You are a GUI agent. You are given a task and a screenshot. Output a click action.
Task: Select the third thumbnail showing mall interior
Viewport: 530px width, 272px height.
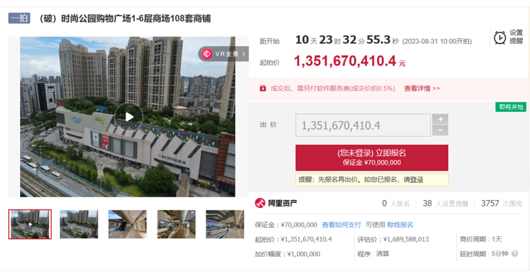pyautogui.click(x=128, y=224)
